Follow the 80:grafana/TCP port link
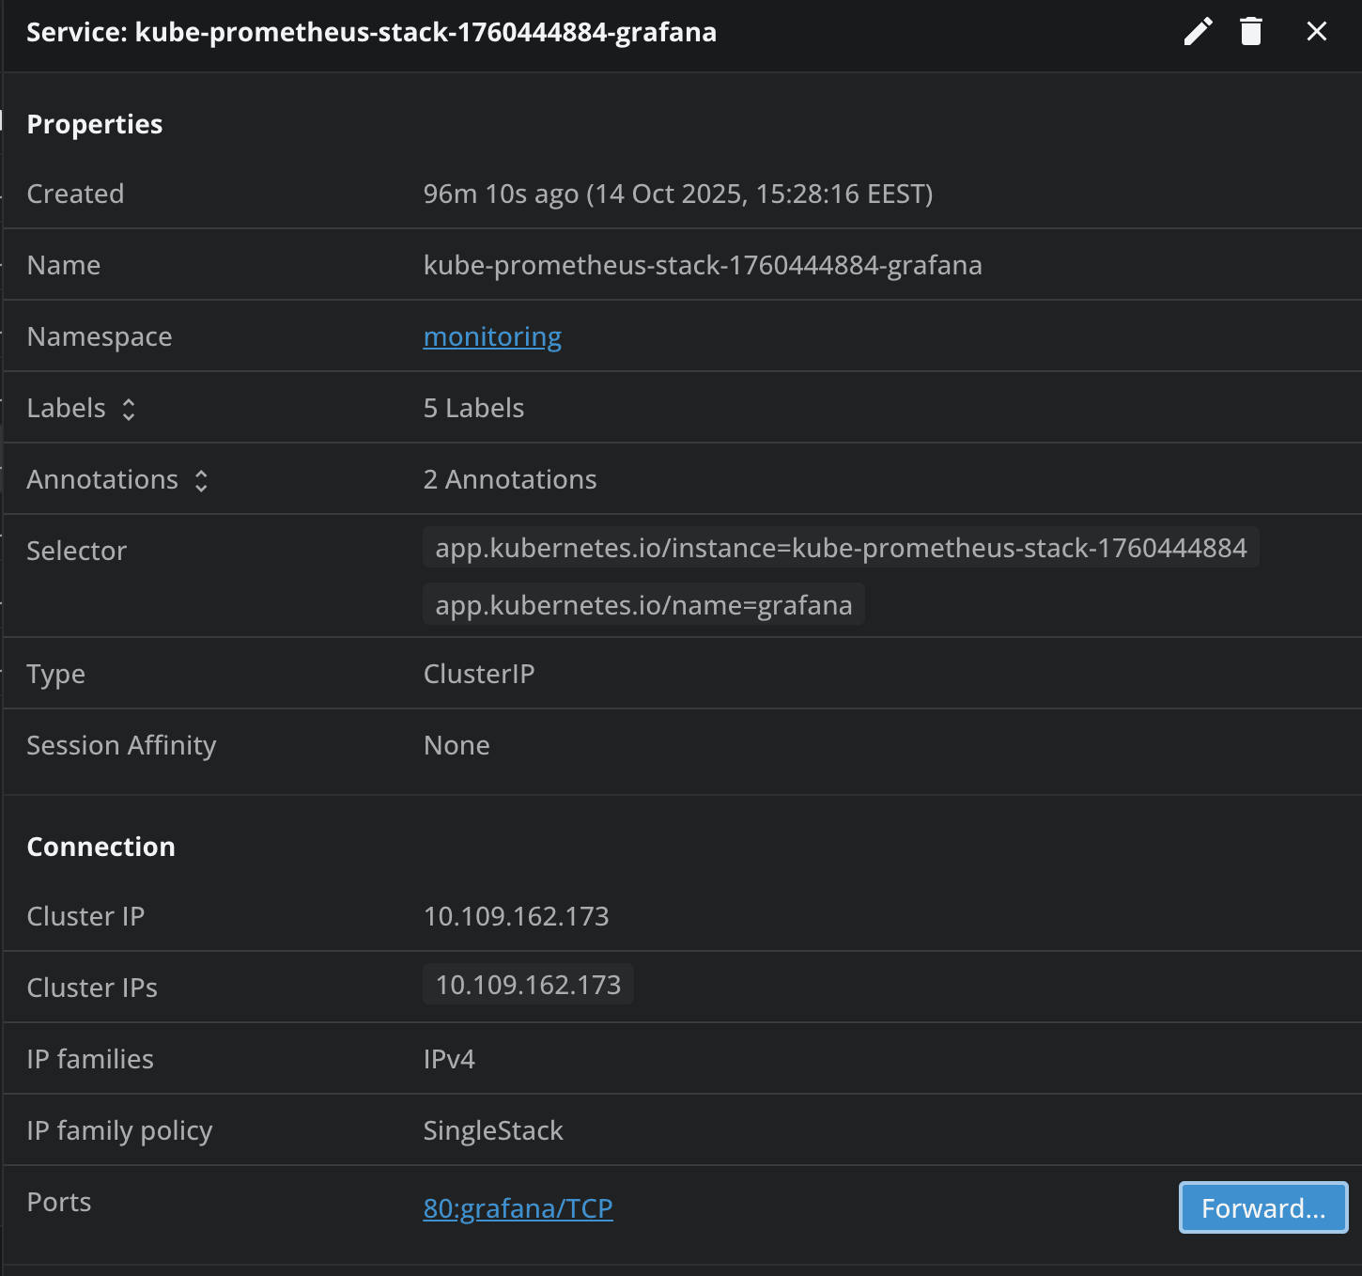This screenshot has width=1362, height=1276. [x=518, y=1208]
